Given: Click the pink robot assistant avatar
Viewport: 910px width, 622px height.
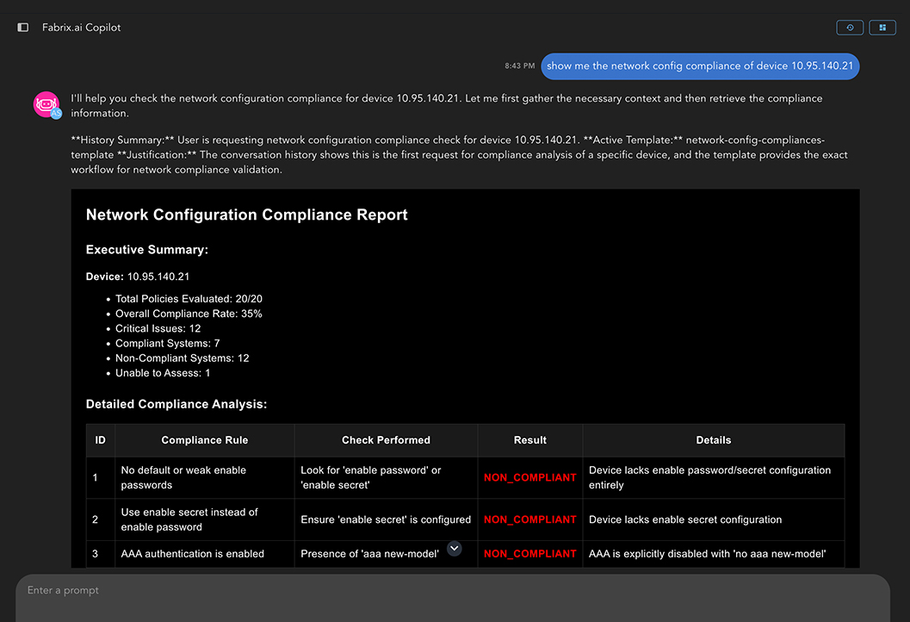Looking at the screenshot, I should pyautogui.click(x=46, y=103).
